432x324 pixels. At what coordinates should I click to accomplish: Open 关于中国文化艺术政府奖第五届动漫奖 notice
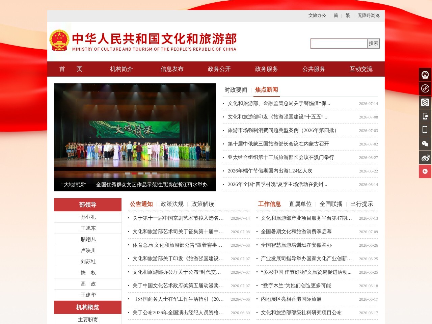pos(178,286)
